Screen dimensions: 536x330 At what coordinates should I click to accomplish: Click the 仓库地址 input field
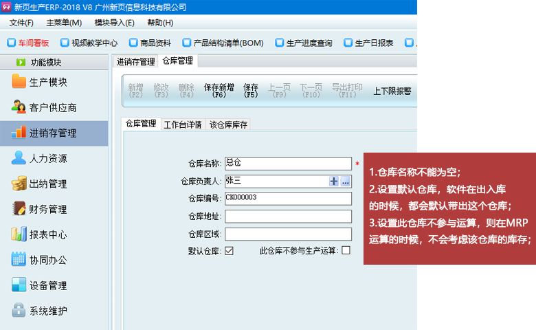pyautogui.click(x=288, y=217)
